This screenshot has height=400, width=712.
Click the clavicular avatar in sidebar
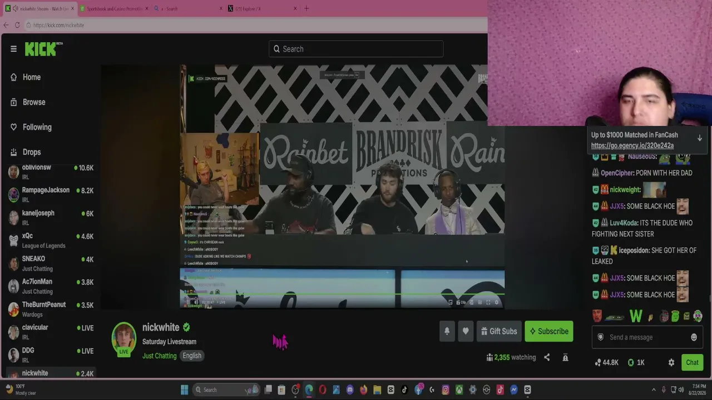(13, 332)
